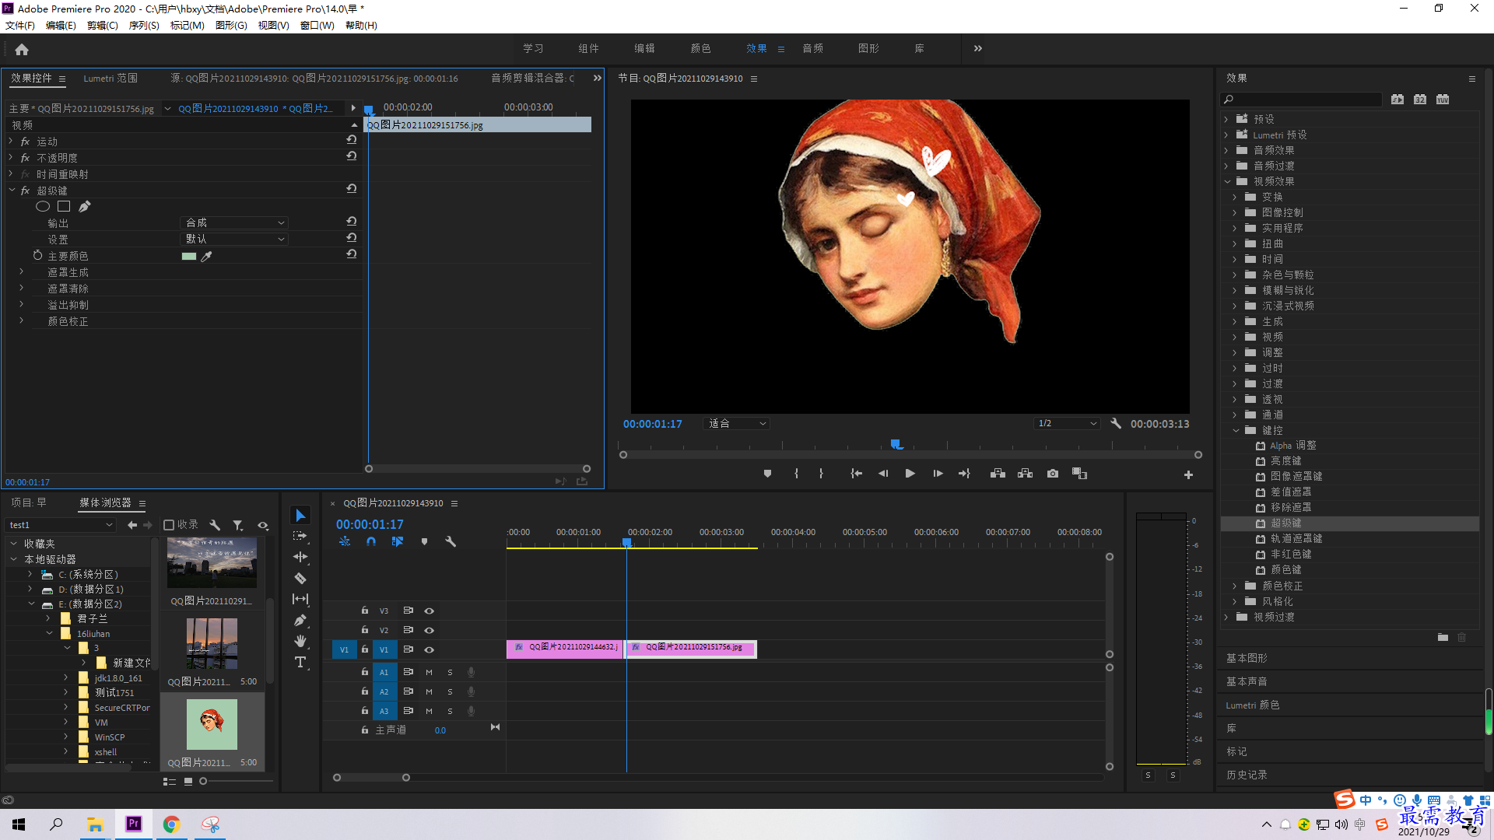1494x840 pixels.
Task: Hide track V1 output eye
Action: [429, 650]
